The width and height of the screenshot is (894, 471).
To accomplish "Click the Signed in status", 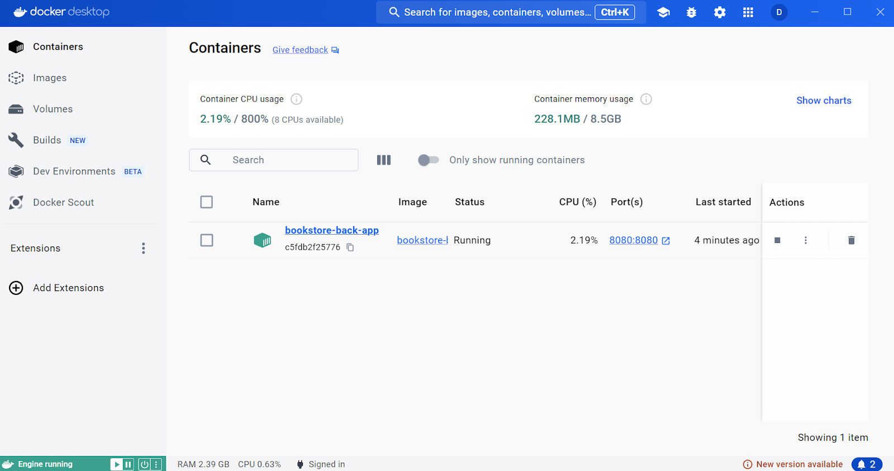I will click(x=321, y=464).
